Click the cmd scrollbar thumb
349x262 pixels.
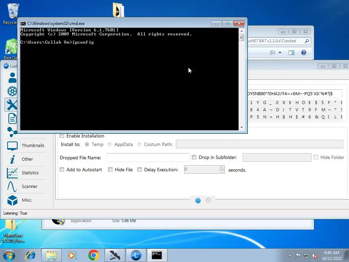tap(242, 38)
